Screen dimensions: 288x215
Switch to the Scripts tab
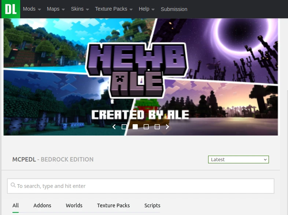[x=152, y=205]
